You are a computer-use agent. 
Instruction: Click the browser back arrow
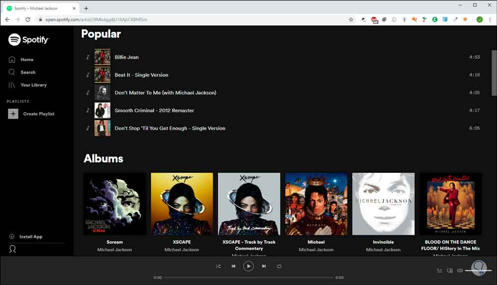7,20
